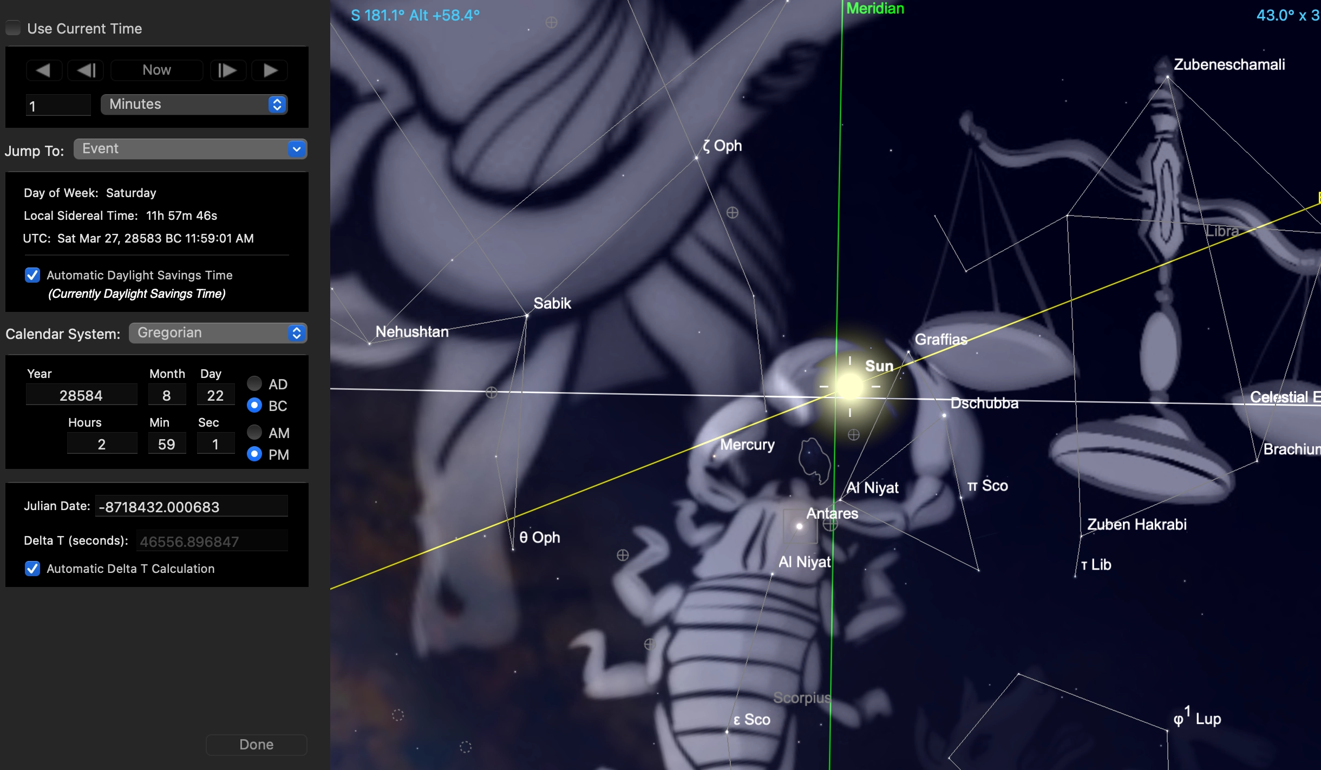Select the AD era radio button
Image resolution: width=1321 pixels, height=770 pixels.
(x=254, y=384)
